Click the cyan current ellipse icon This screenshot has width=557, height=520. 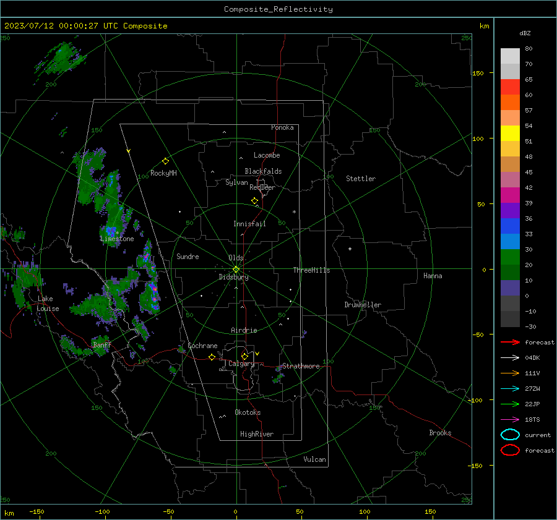[x=510, y=435]
